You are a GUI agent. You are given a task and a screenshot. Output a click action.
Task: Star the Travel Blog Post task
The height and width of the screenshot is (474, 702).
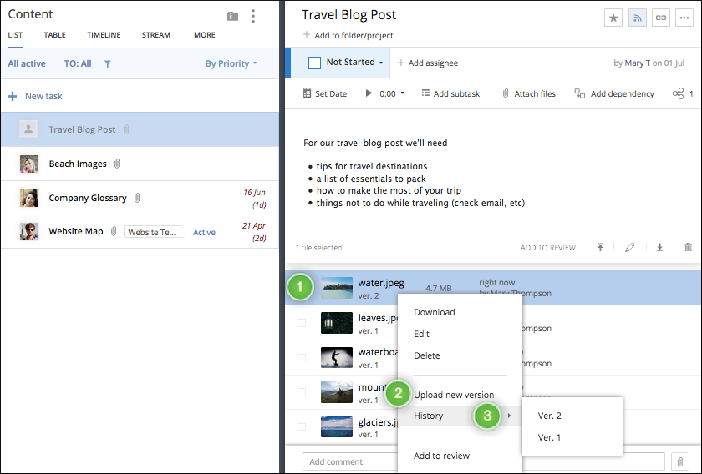tap(613, 18)
